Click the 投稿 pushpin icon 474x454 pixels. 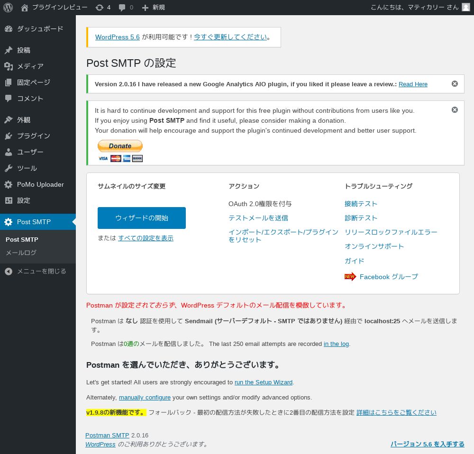tap(9, 50)
